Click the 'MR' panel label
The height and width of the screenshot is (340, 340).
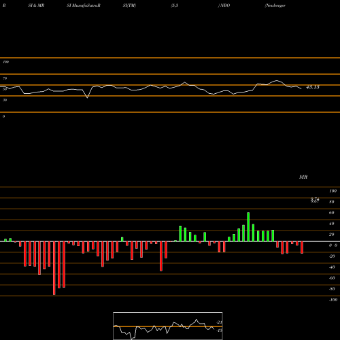coord(303,177)
